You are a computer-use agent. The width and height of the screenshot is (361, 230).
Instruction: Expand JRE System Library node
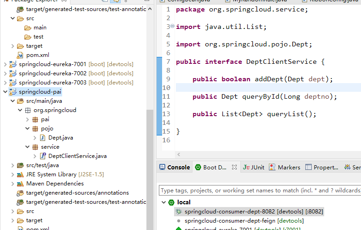[x=13, y=174]
